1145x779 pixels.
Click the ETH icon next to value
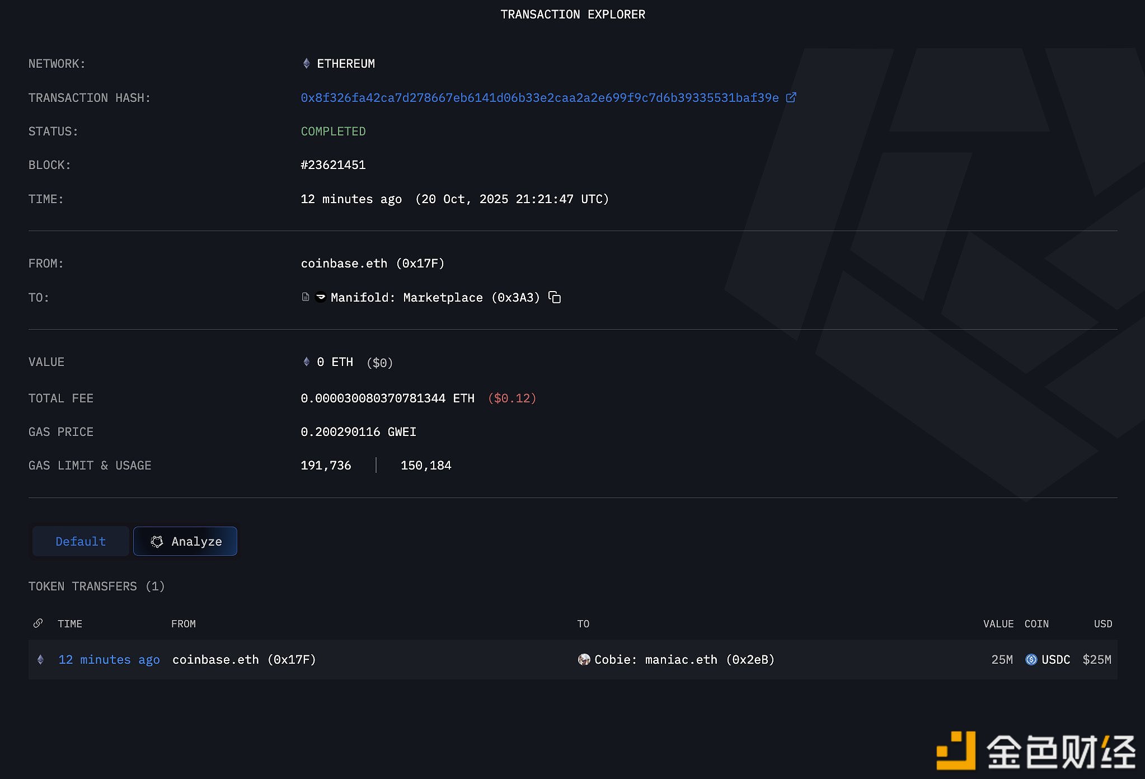pos(306,362)
